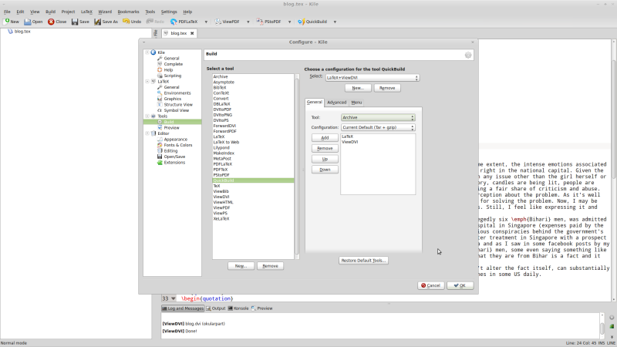Click Restore Default Tools button

(363, 261)
